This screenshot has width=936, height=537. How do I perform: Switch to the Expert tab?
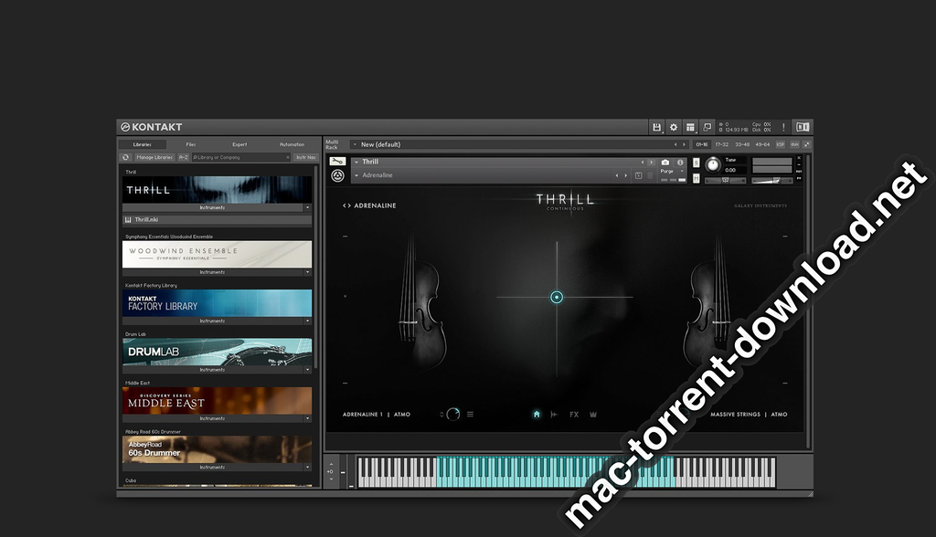pos(239,144)
